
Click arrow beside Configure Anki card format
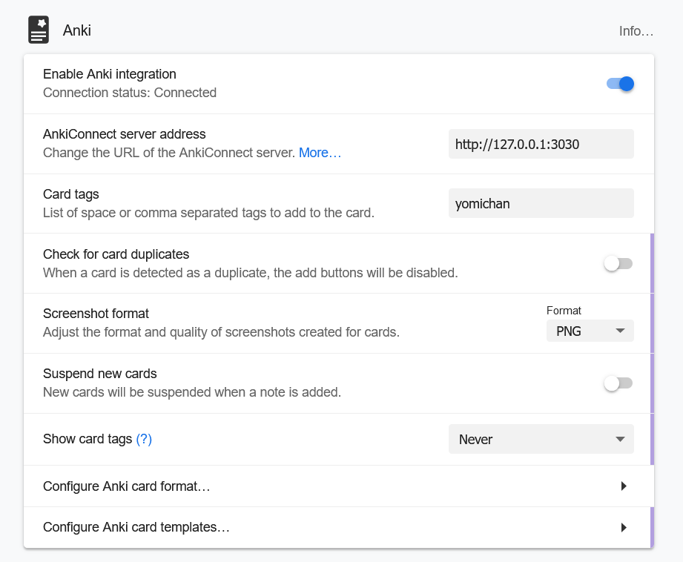click(624, 486)
